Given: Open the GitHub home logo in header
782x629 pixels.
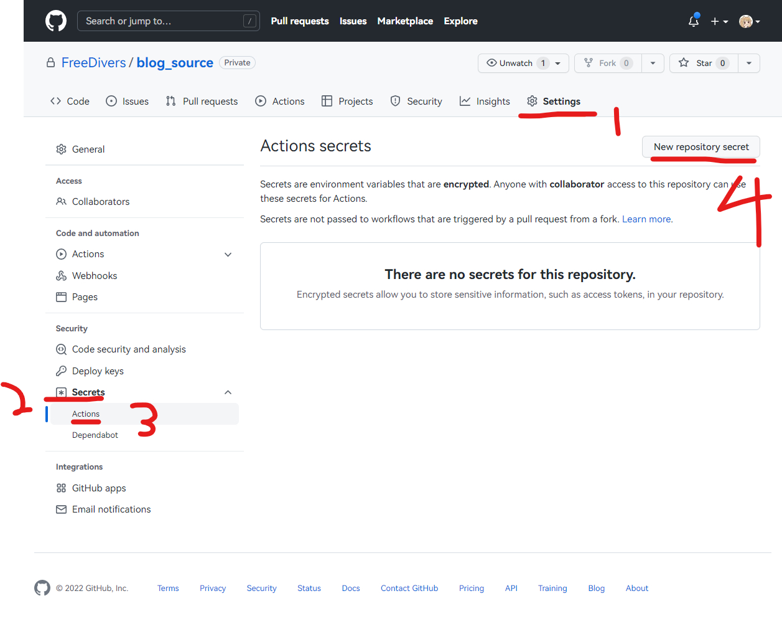Looking at the screenshot, I should point(56,21).
